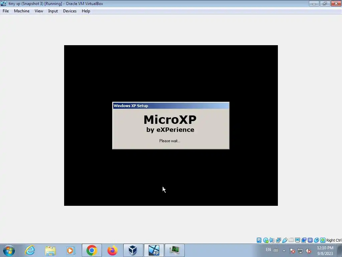Open the Devices menu
Viewport: 342px width, 257px height.
tap(70, 11)
